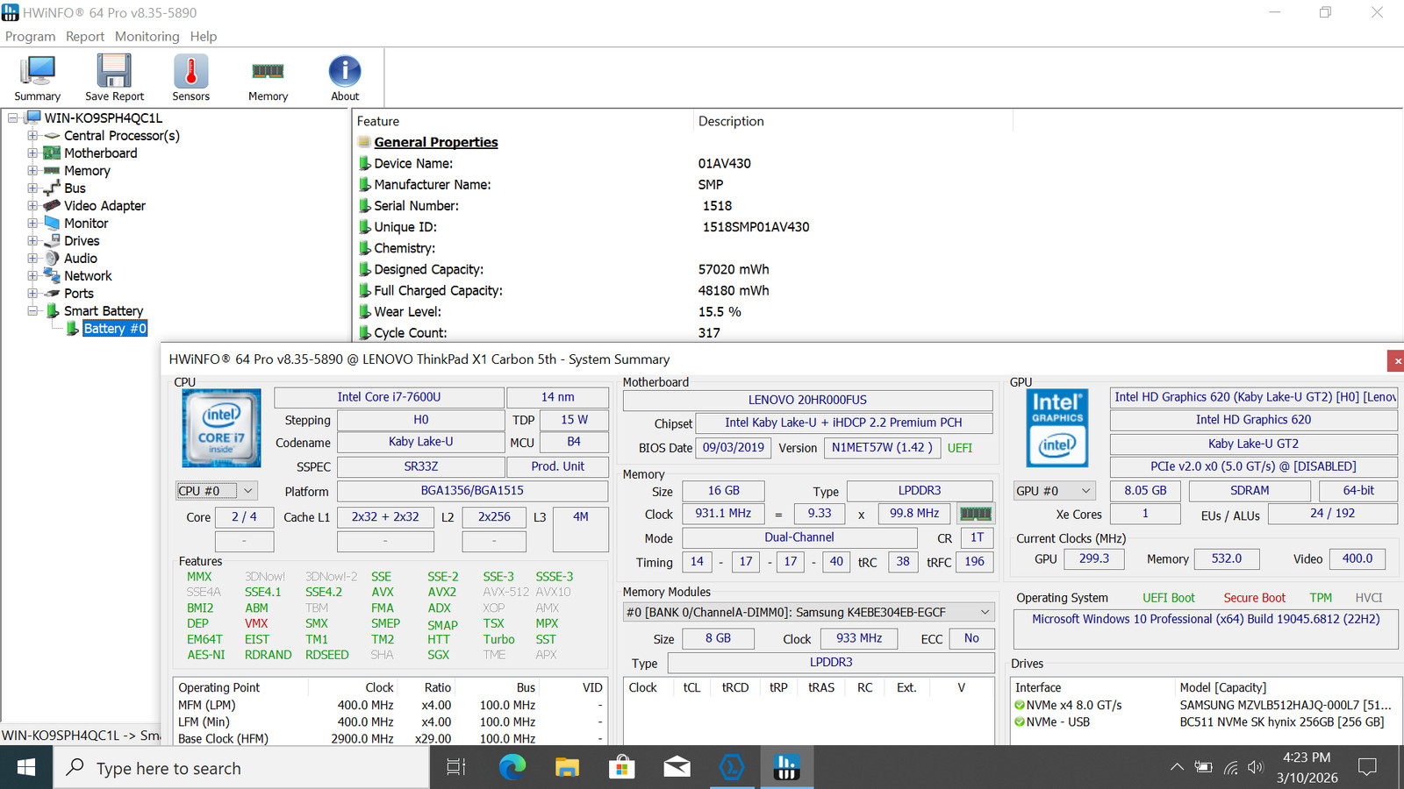Expand the Central Processor(s) node

click(32, 136)
